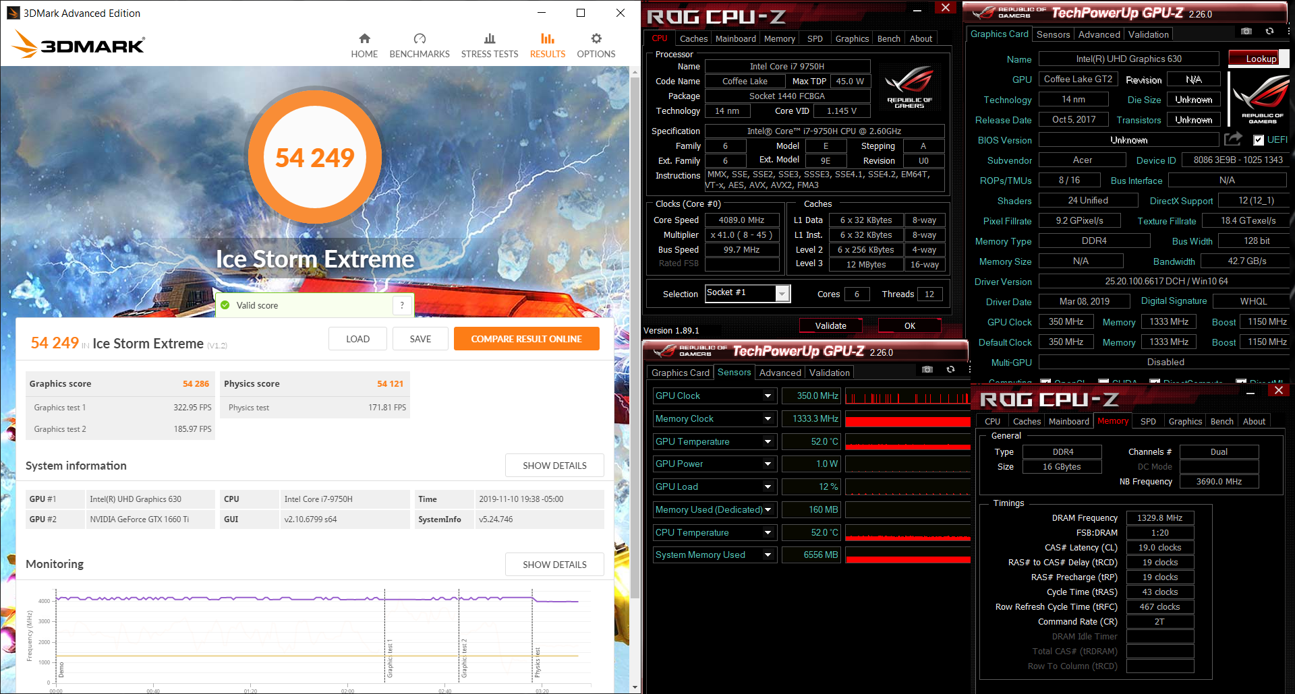
Task: Go to 3DMark Home icon
Action: click(364, 38)
